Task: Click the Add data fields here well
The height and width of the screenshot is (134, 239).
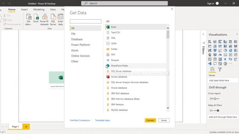Action: click(x=223, y=80)
